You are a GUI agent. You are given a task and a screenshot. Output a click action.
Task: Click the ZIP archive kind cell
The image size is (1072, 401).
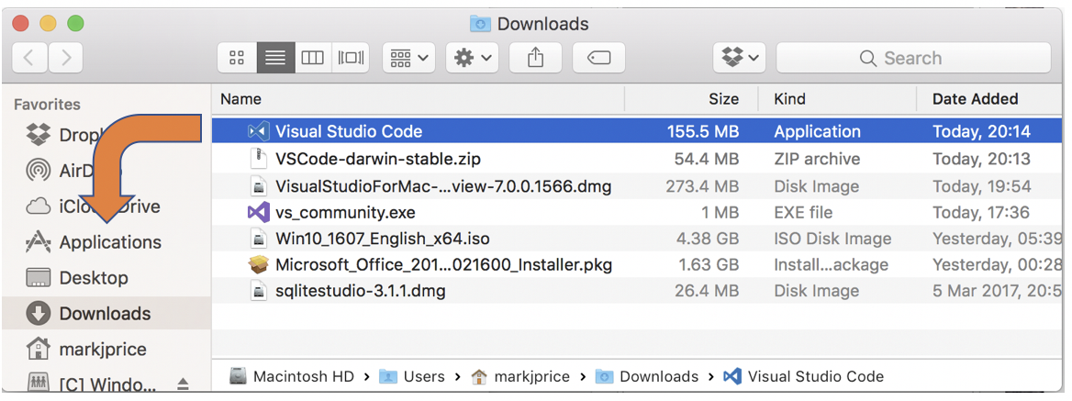pyautogui.click(x=817, y=159)
